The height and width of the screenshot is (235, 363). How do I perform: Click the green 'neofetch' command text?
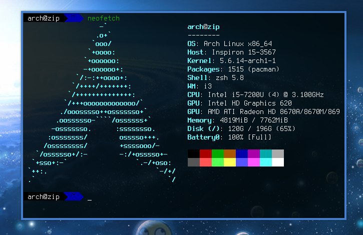(104, 18)
